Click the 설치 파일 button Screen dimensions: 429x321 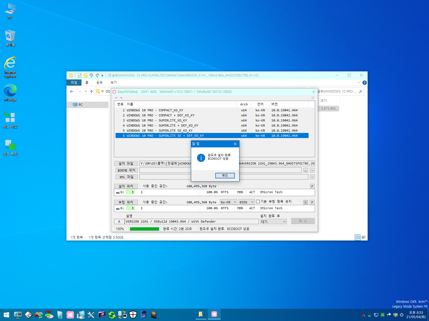126,163
